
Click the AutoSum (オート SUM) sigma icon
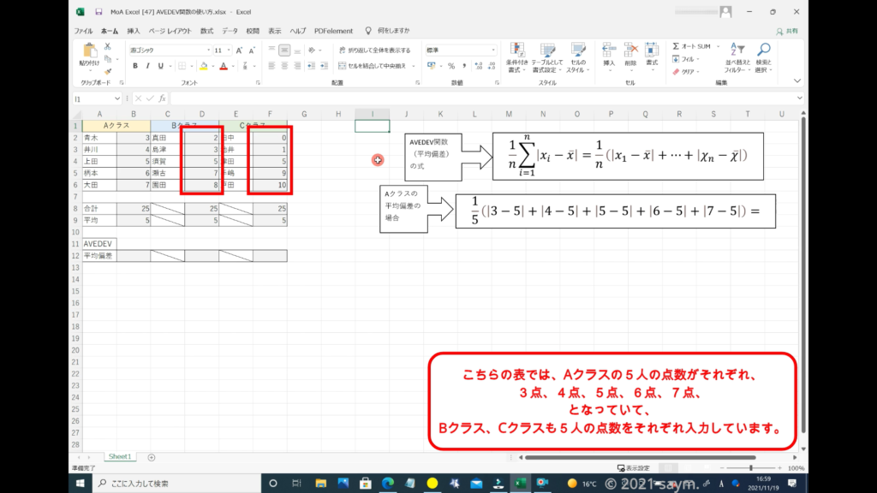pos(676,46)
